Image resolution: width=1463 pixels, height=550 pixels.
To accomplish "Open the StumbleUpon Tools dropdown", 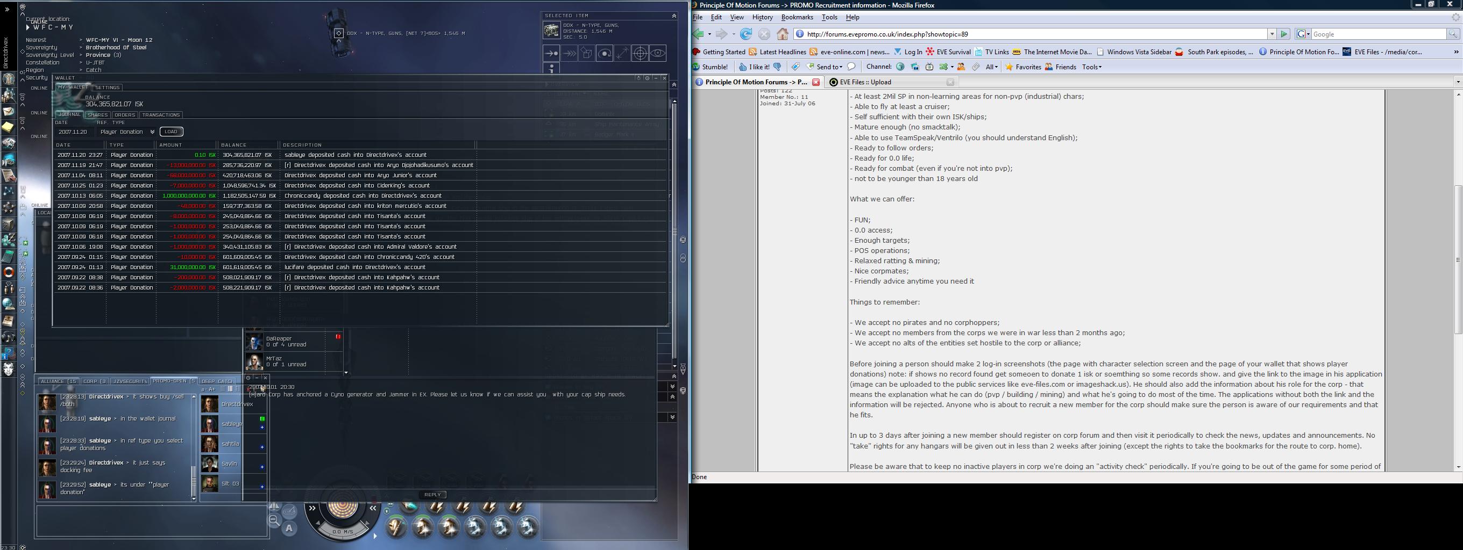I will (1091, 67).
